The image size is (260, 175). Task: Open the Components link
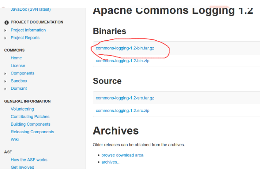coord(22,73)
